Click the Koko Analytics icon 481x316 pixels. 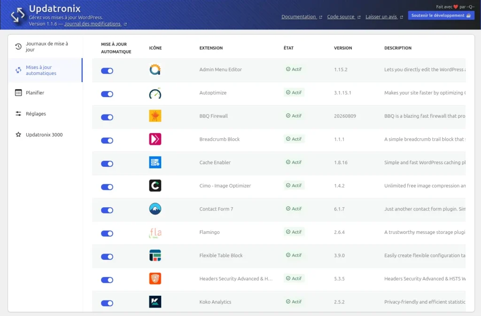pyautogui.click(x=155, y=302)
